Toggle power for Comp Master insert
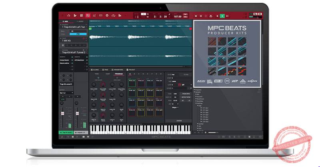 72,60
